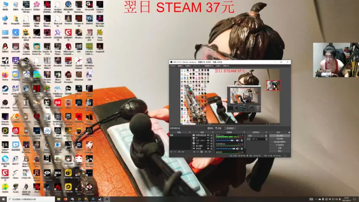Open the View menu in OBS
Screen dimensions: 359x202
pos(188,66)
